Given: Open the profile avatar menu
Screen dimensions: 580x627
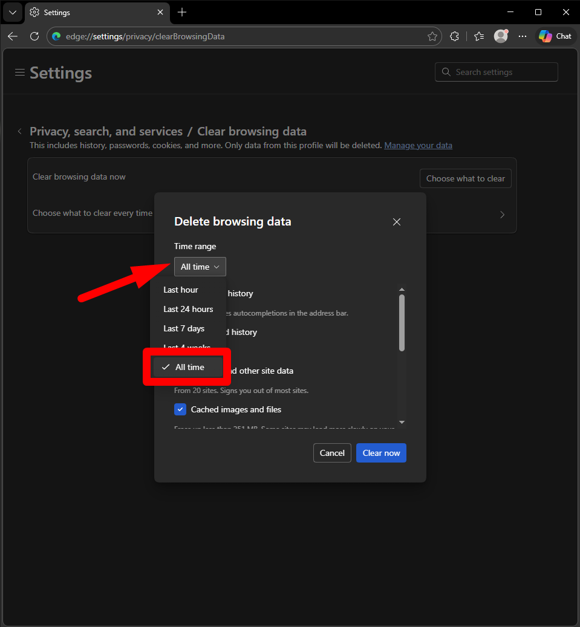Looking at the screenshot, I should coord(501,36).
